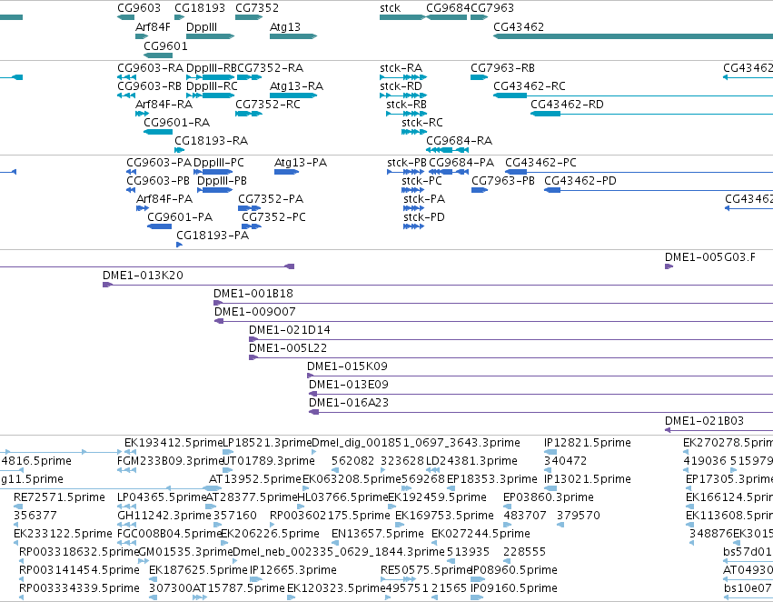
Task: Select the Arf84F gene label
Action: coord(153,26)
